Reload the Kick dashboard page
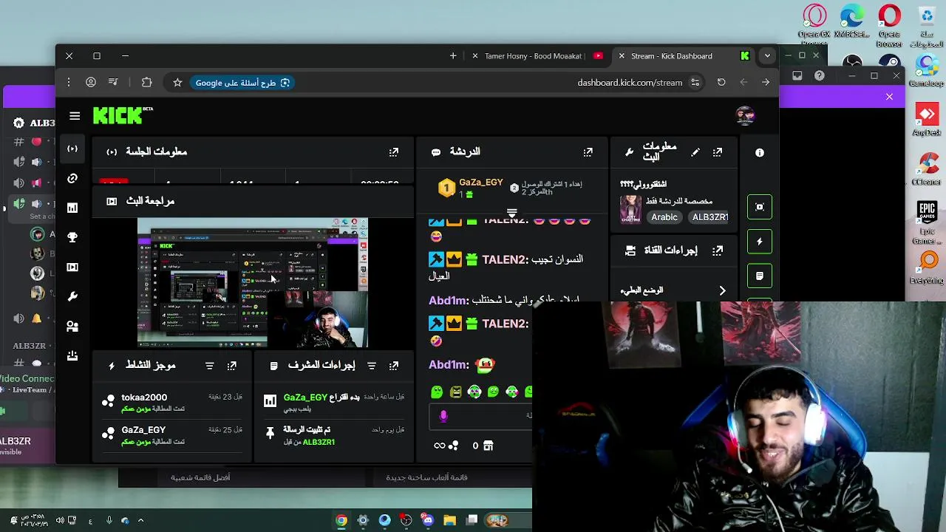This screenshot has width=946, height=532. (721, 83)
